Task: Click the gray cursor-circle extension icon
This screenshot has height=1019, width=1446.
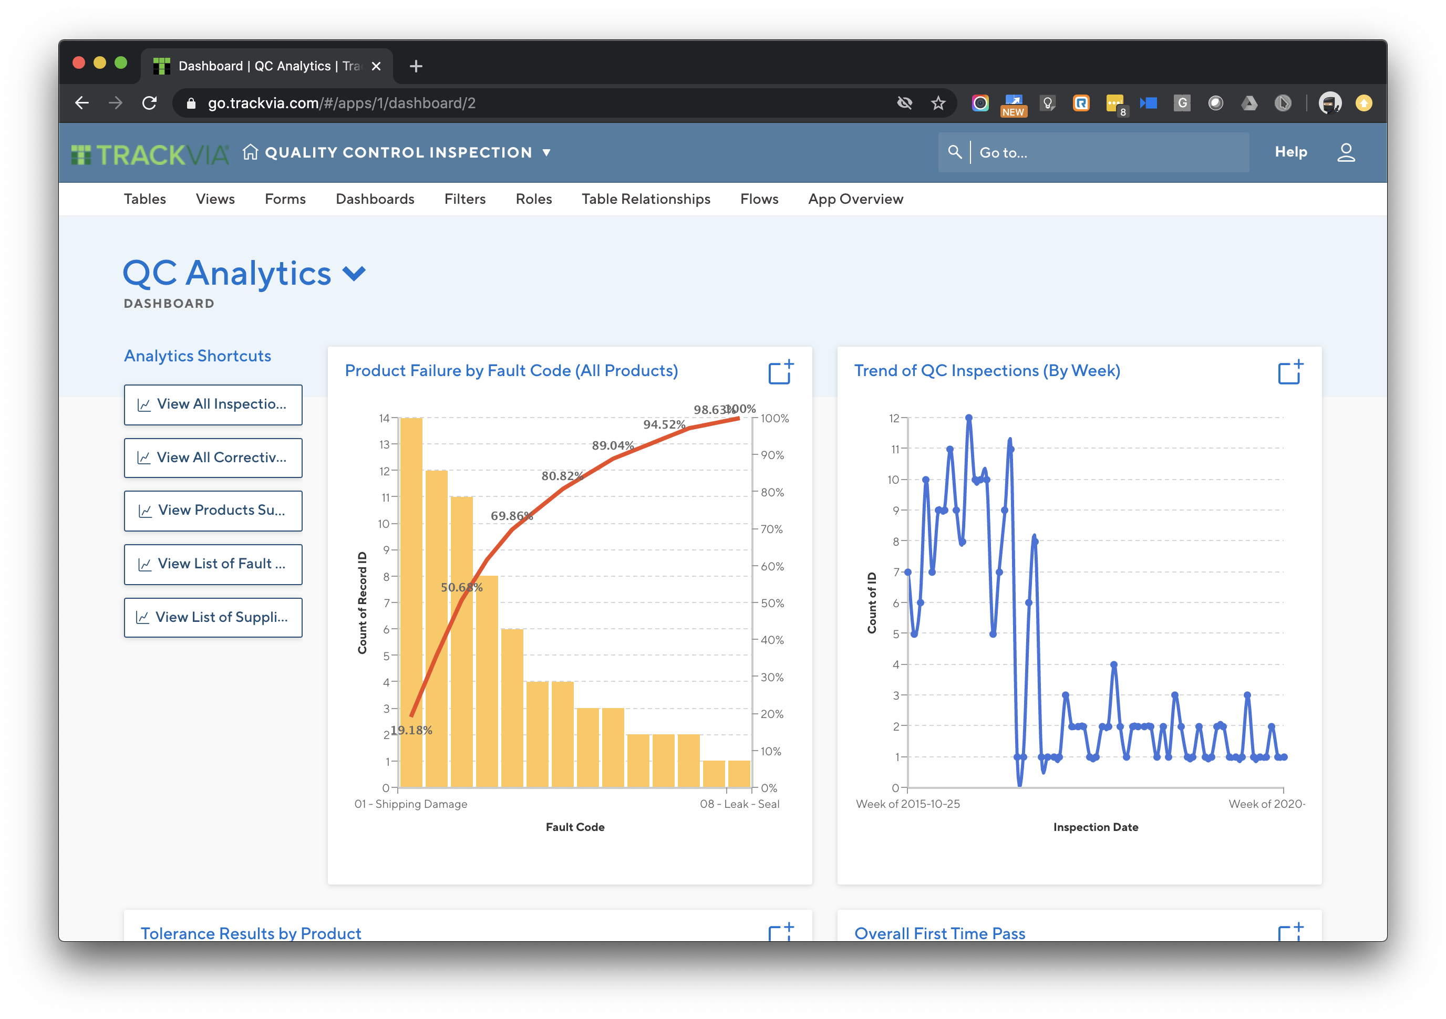Action: [x=1283, y=102]
